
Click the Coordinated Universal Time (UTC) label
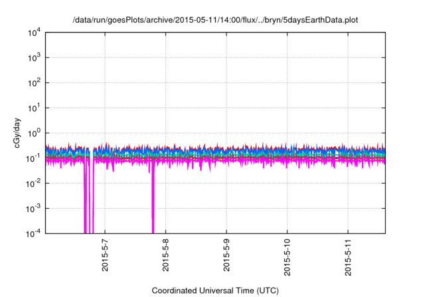click(x=215, y=290)
